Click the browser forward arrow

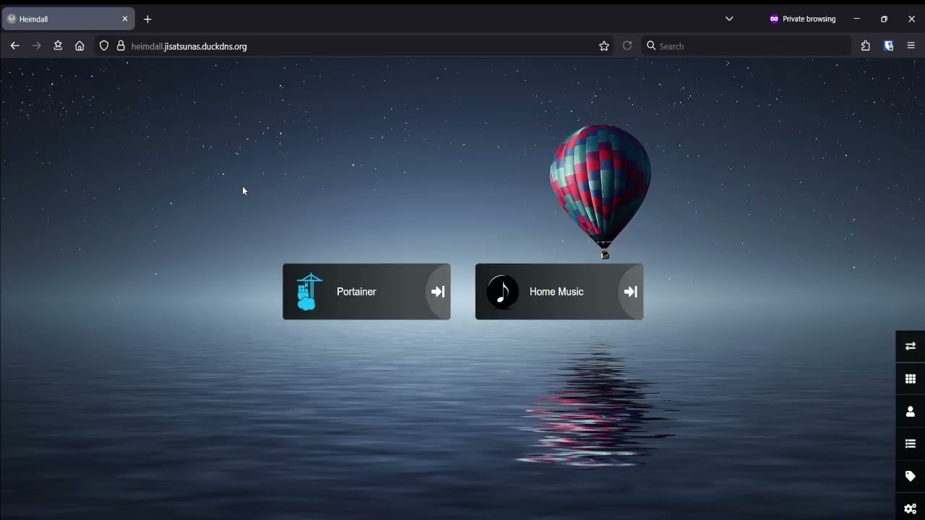pyautogui.click(x=36, y=46)
